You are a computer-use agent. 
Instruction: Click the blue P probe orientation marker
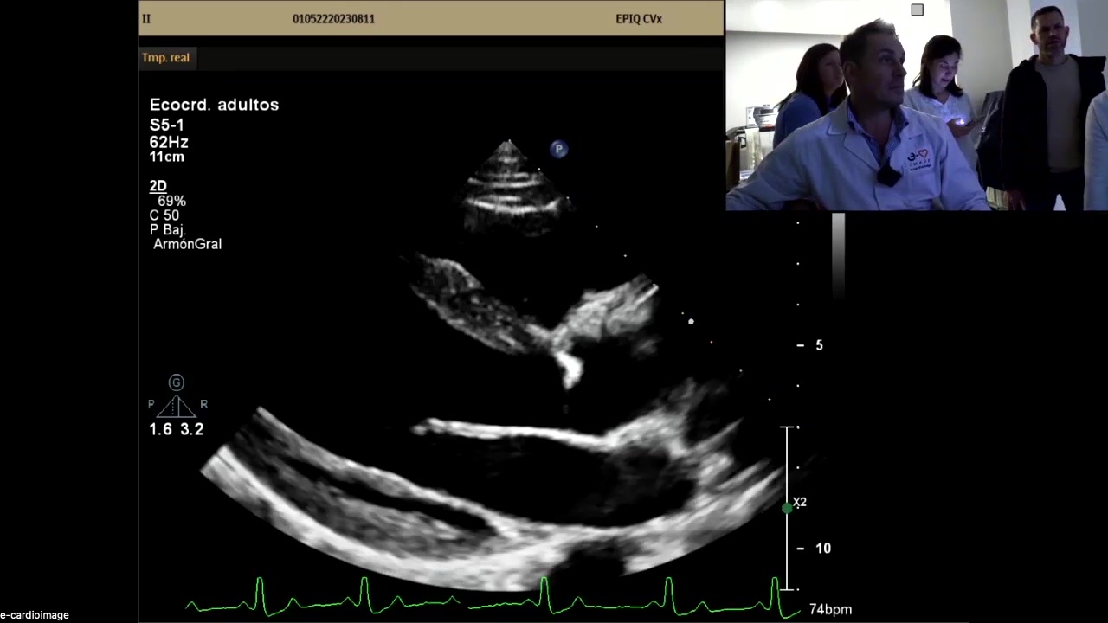[558, 149]
